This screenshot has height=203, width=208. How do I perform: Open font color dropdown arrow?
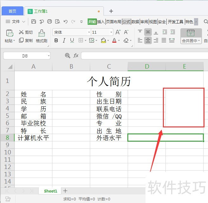(119, 40)
